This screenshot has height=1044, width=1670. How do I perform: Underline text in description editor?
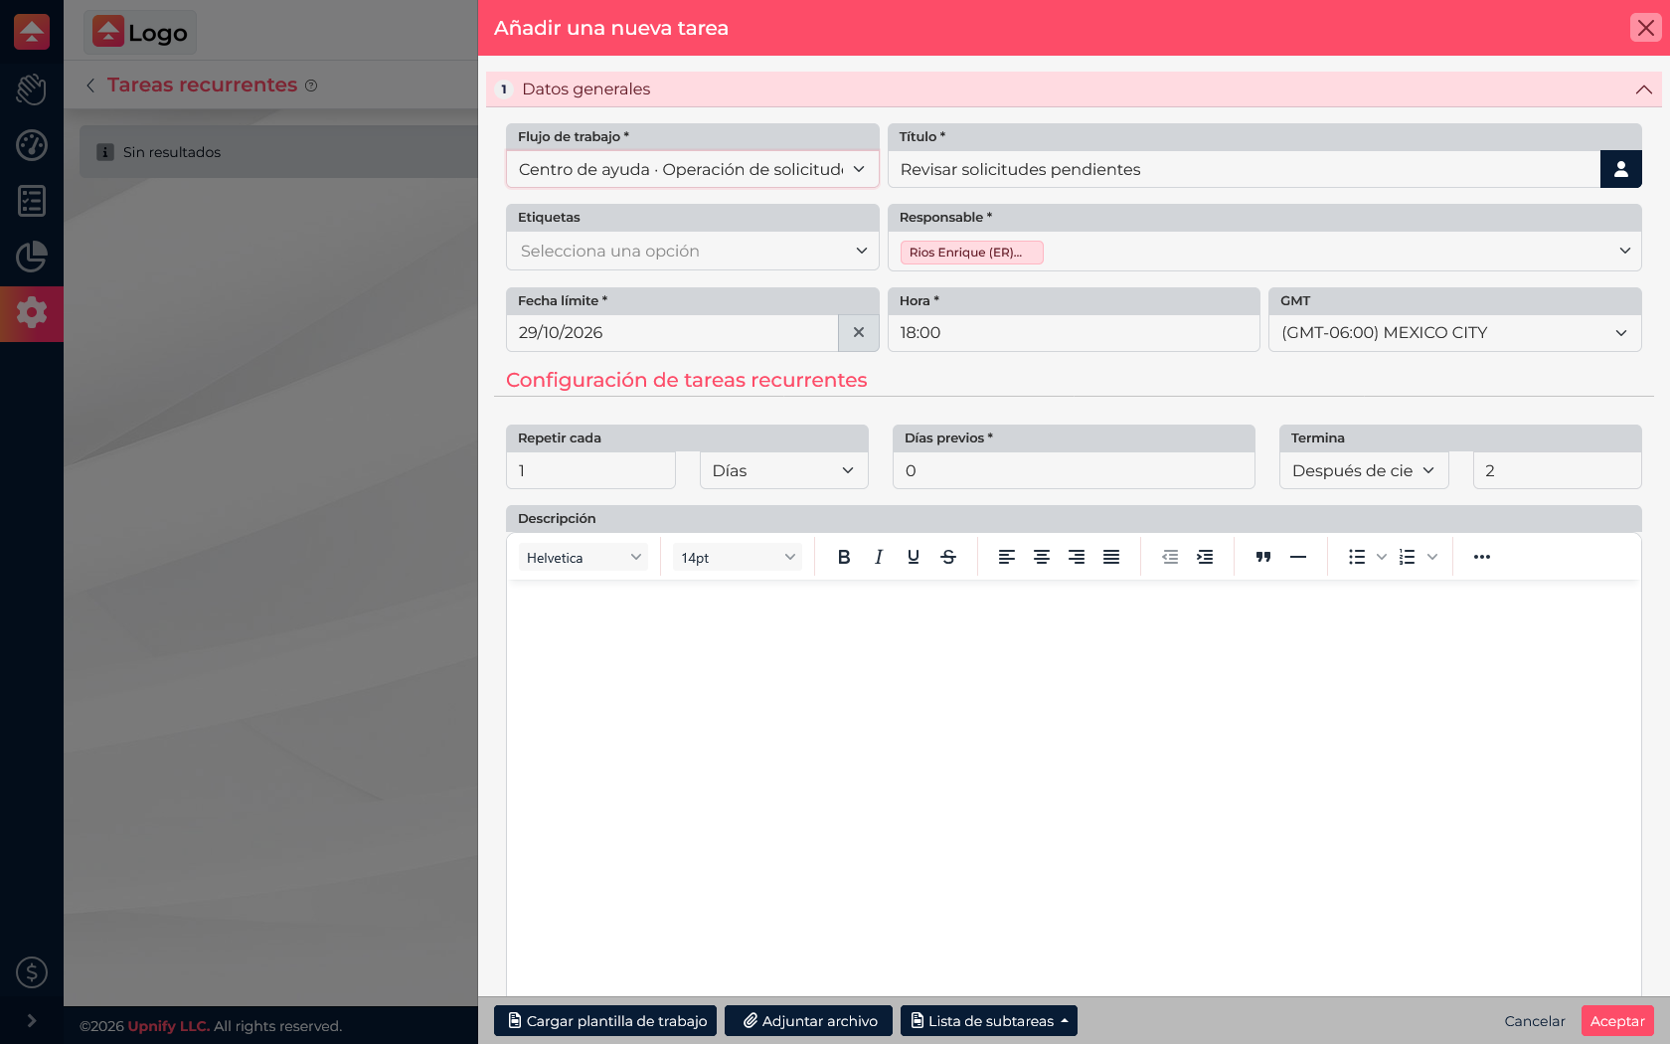point(914,557)
